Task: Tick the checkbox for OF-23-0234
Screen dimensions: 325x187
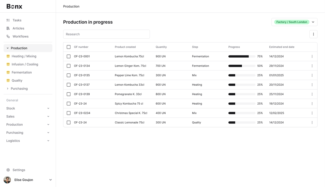Action: point(69,113)
